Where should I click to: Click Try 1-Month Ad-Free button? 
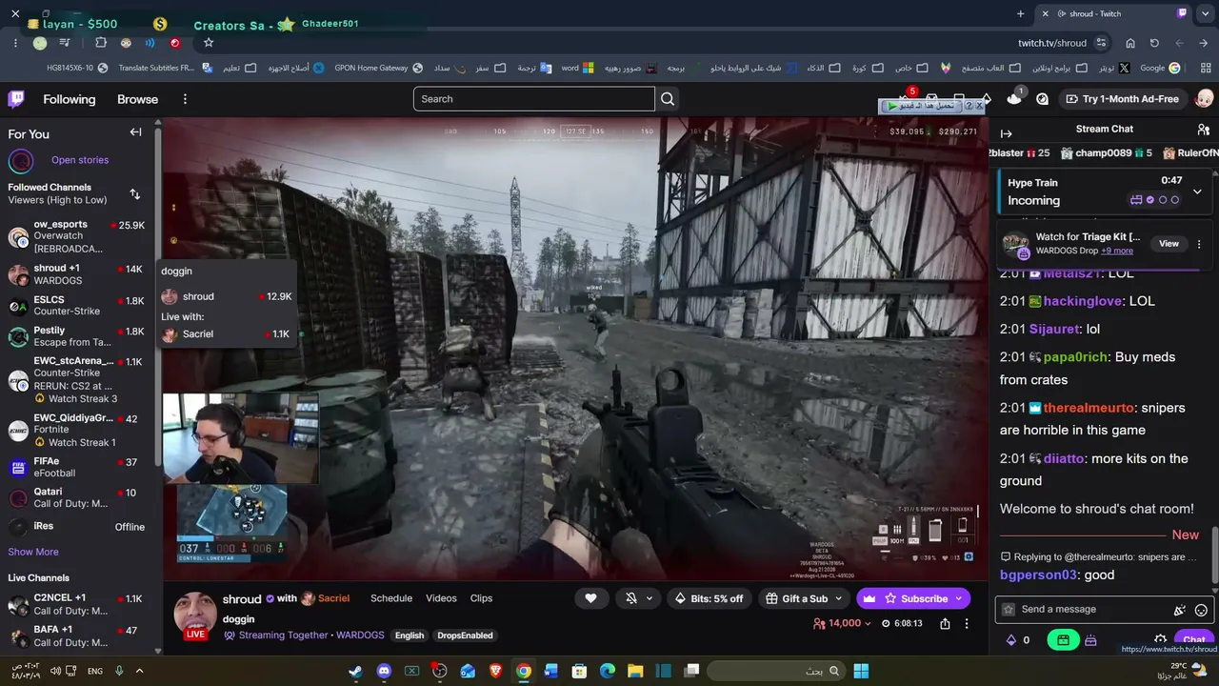[x=1123, y=99]
